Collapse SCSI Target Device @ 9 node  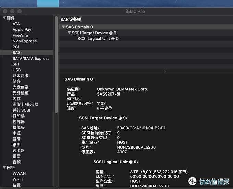point(69,33)
